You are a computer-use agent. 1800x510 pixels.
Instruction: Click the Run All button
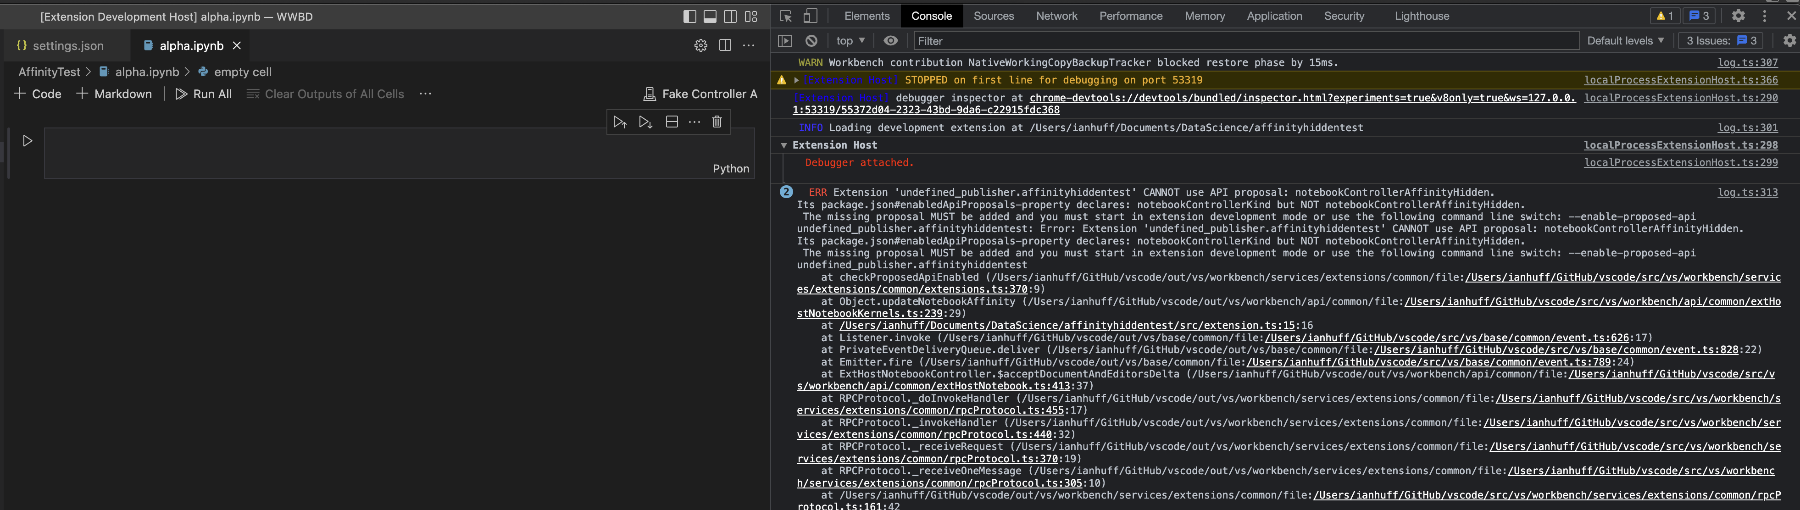tap(203, 94)
